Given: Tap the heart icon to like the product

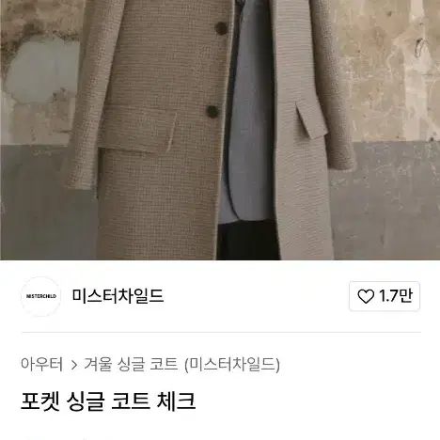Looking at the screenshot, I should (x=366, y=296).
